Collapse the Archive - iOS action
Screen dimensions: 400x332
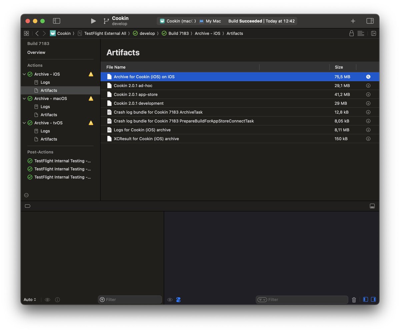pyautogui.click(x=24, y=74)
